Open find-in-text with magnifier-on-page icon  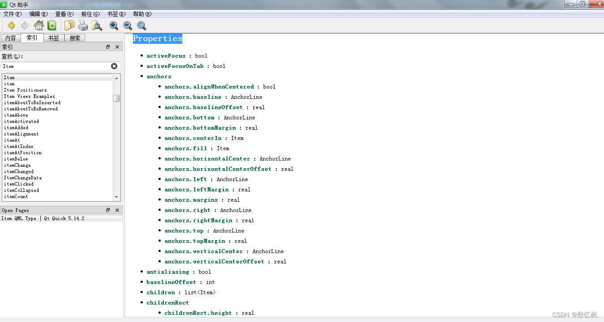tap(97, 25)
